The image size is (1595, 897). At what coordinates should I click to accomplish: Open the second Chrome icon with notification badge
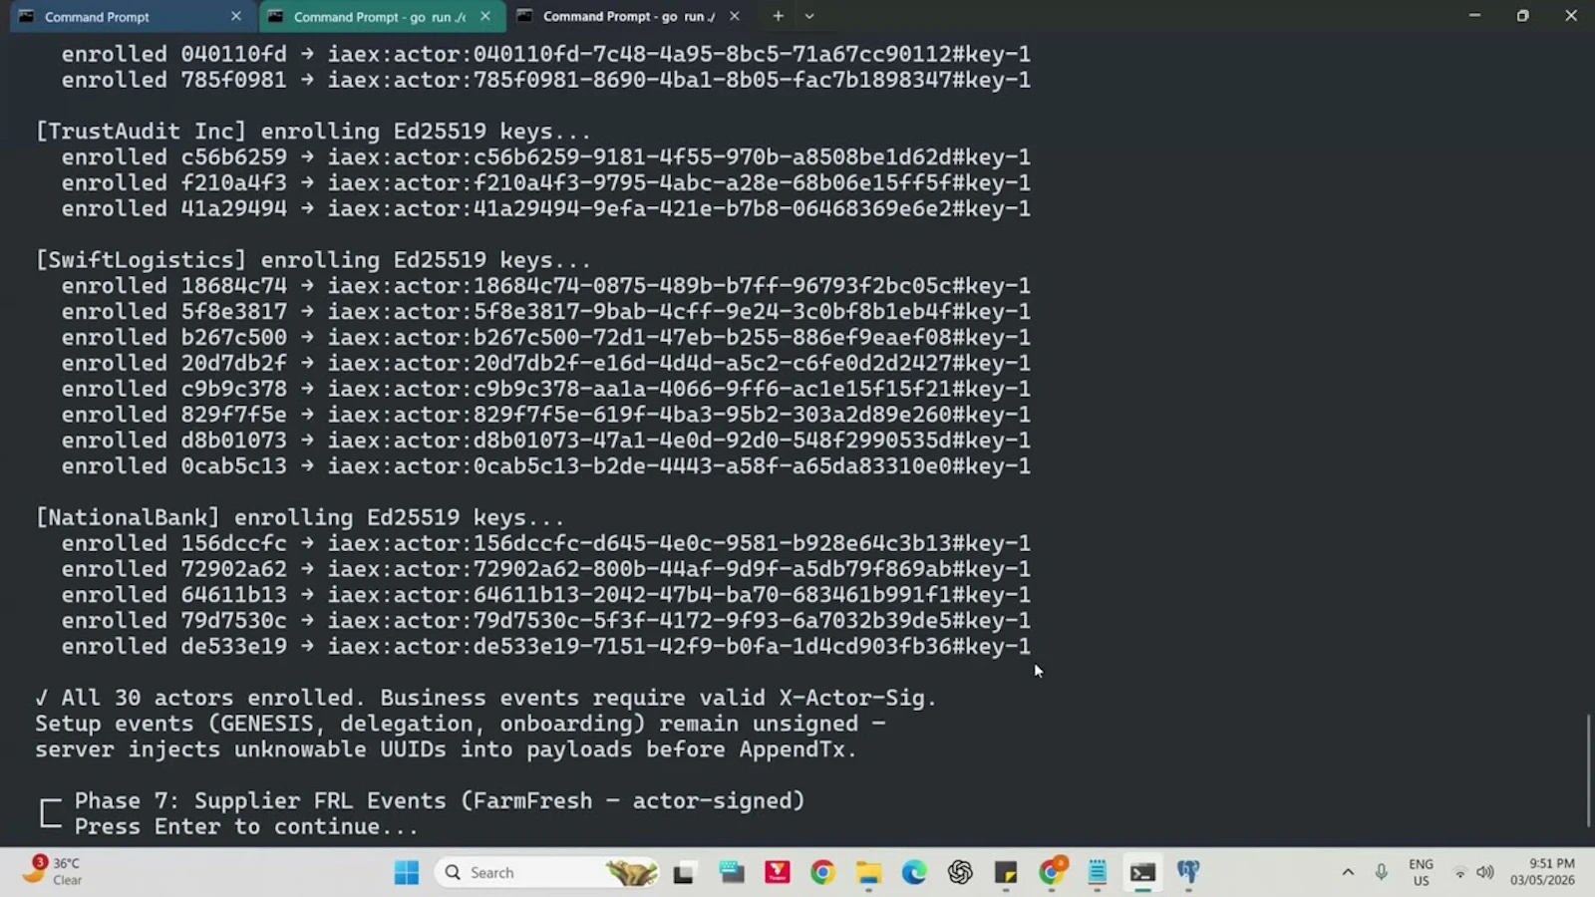click(1052, 873)
